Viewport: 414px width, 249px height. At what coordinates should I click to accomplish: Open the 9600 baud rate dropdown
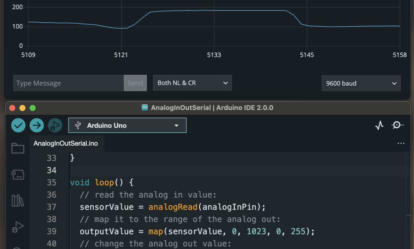click(x=361, y=83)
